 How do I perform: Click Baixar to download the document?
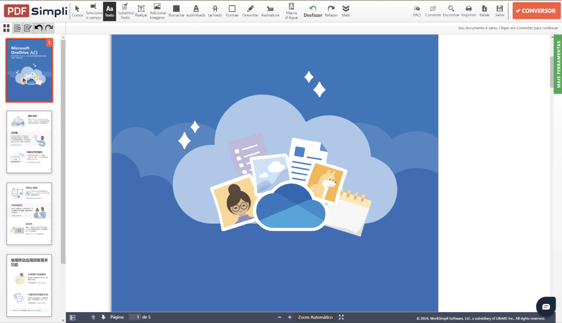click(x=484, y=11)
